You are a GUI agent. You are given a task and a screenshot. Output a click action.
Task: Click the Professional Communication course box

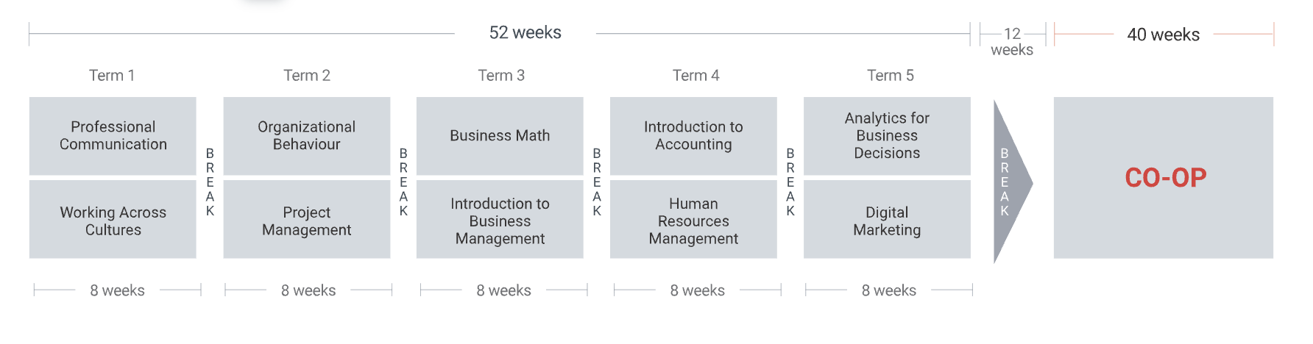[x=113, y=136]
